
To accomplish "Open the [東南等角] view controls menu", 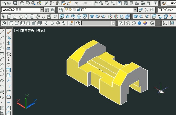I will tap(28, 31).
